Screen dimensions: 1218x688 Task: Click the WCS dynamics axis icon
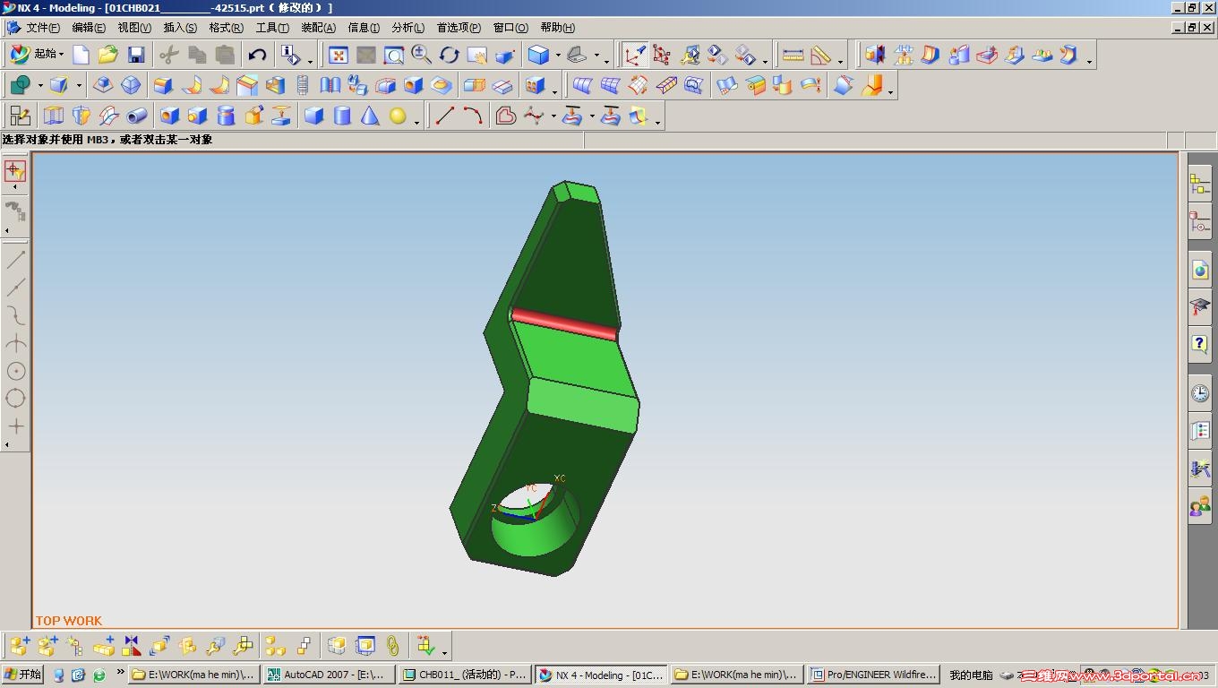pyautogui.click(x=635, y=56)
